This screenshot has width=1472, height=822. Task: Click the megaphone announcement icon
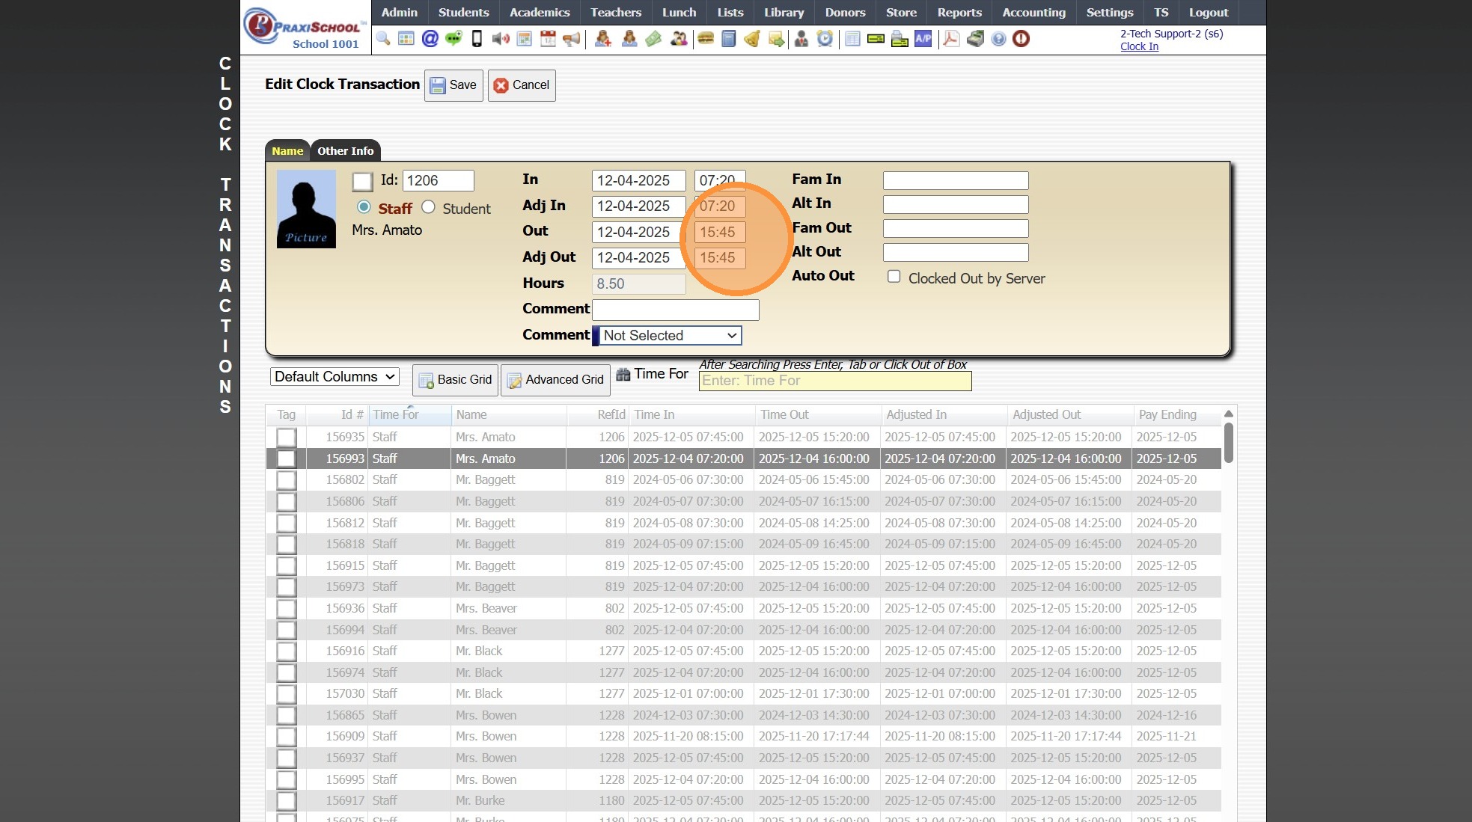pyautogui.click(x=572, y=38)
